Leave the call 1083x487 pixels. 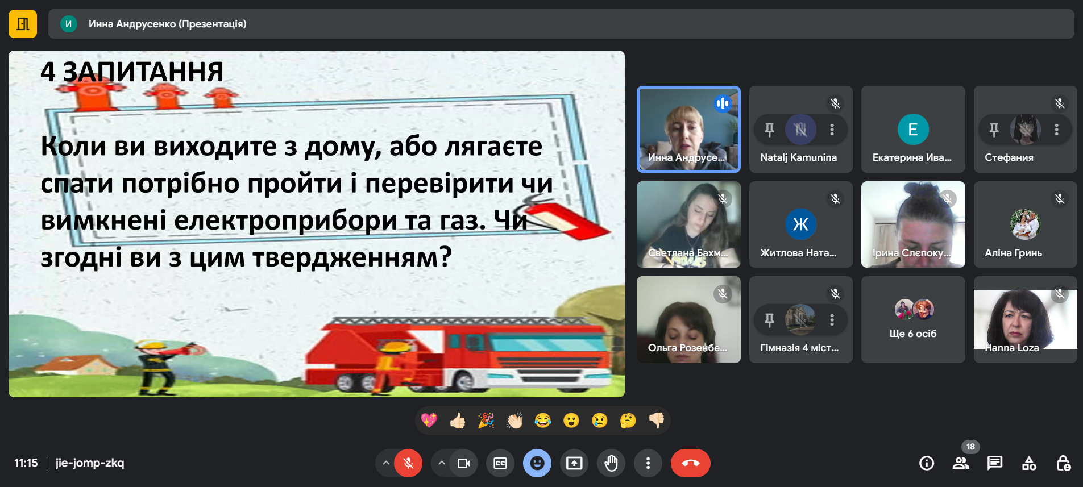[691, 463]
